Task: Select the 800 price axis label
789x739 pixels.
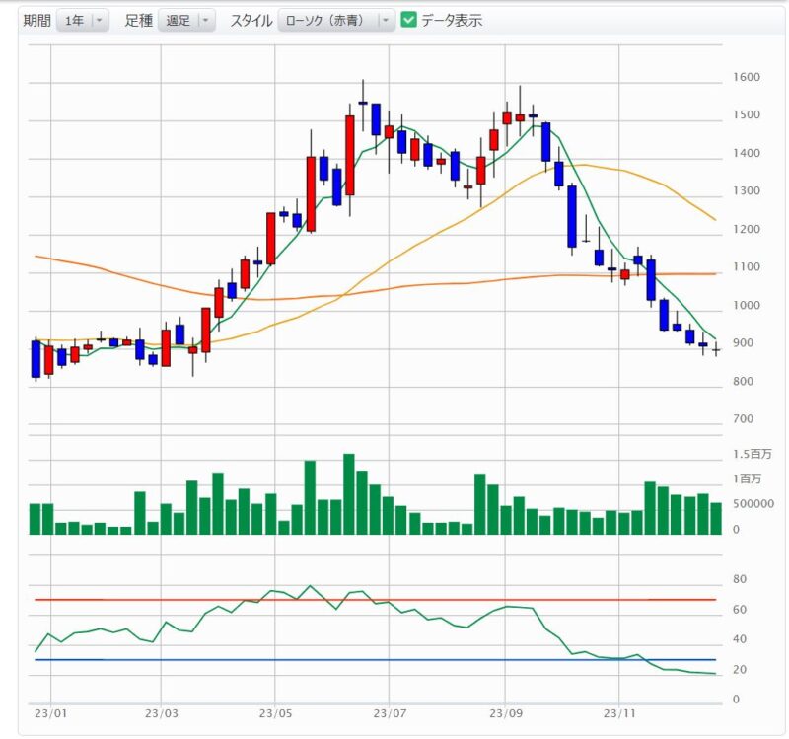Action: 744,381
